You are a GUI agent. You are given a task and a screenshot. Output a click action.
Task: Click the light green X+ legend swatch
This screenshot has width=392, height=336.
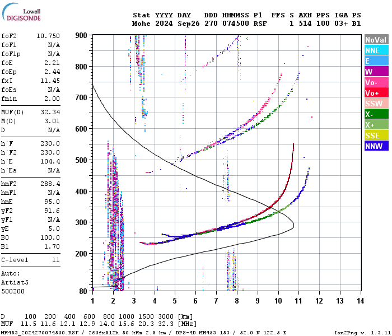coord(375,125)
